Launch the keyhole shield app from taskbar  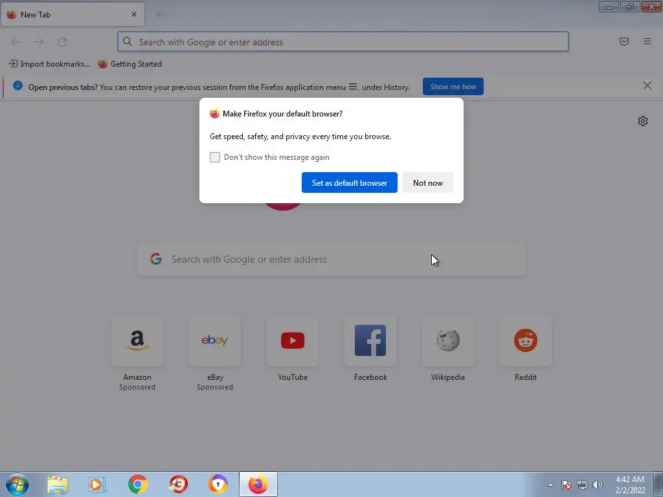pos(218,485)
